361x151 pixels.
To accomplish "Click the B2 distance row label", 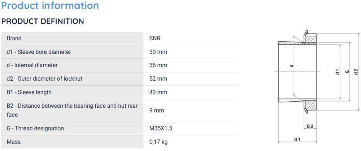I will pos(72,110).
